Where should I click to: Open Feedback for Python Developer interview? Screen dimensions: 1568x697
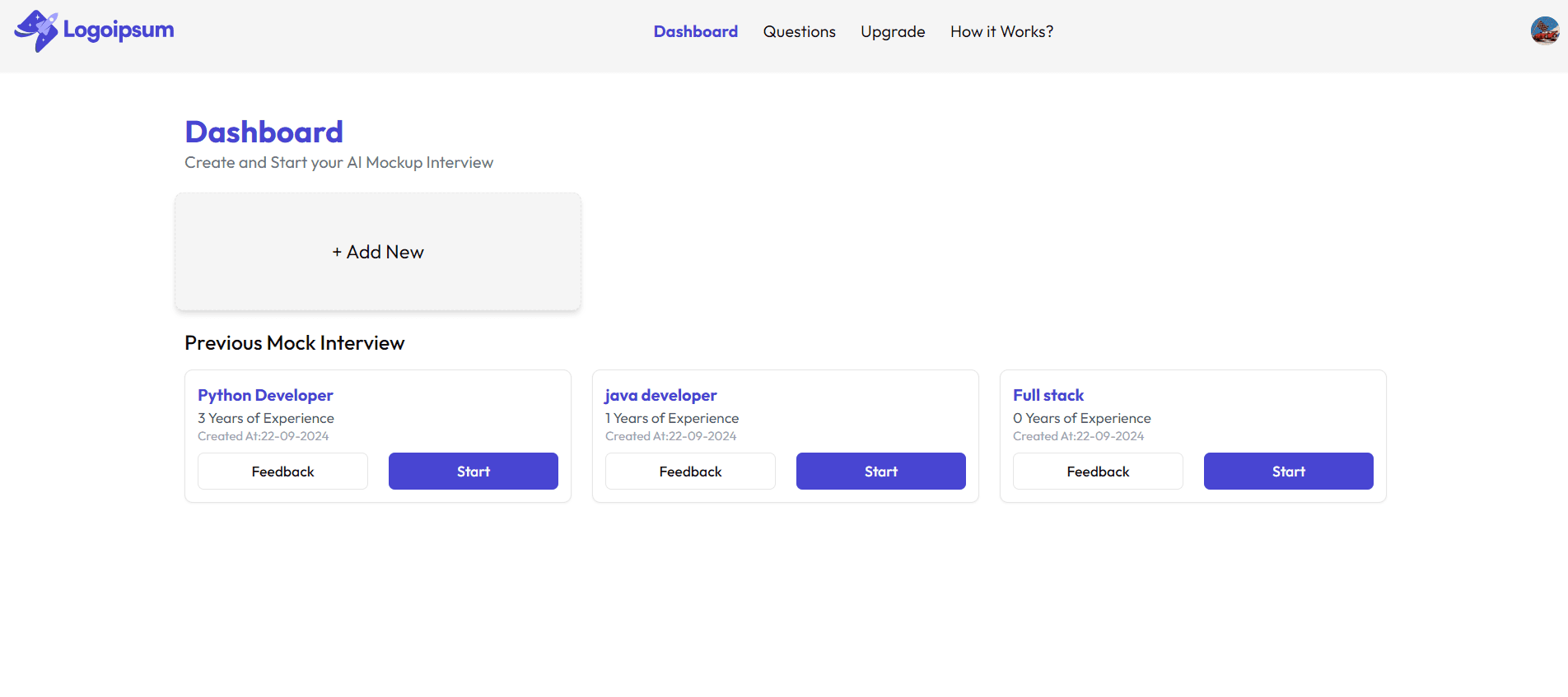pyautogui.click(x=282, y=472)
